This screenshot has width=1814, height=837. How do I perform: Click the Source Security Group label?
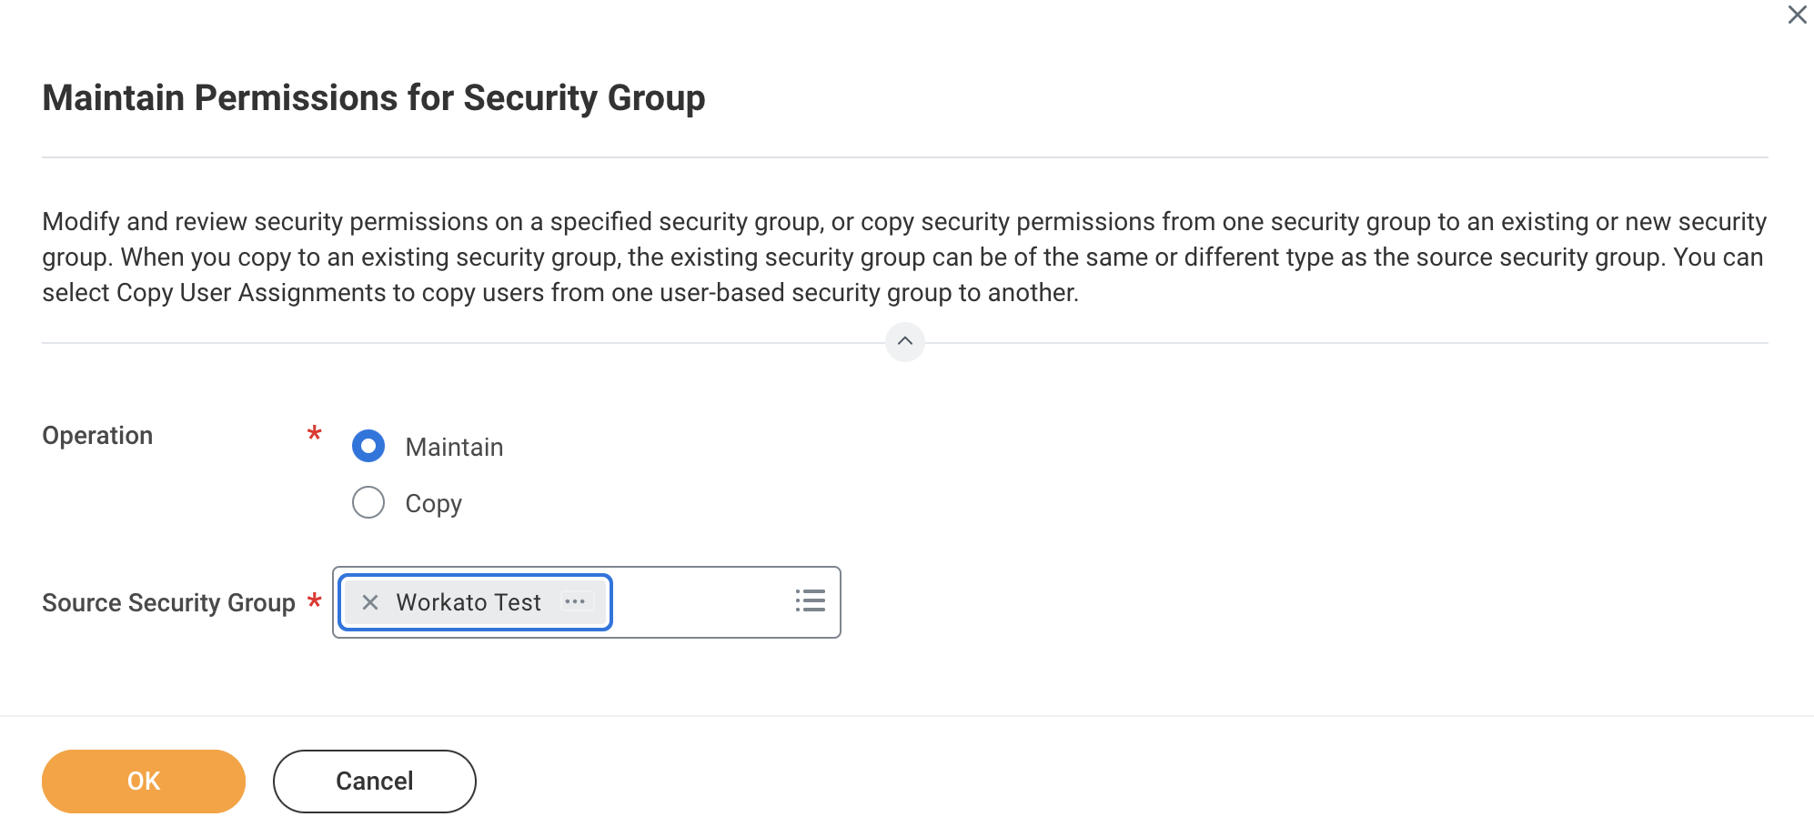click(x=167, y=601)
